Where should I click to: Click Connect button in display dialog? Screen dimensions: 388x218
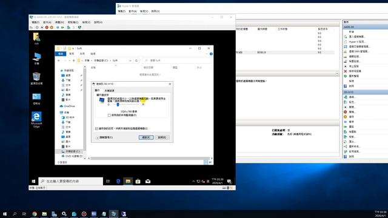(x=146, y=137)
